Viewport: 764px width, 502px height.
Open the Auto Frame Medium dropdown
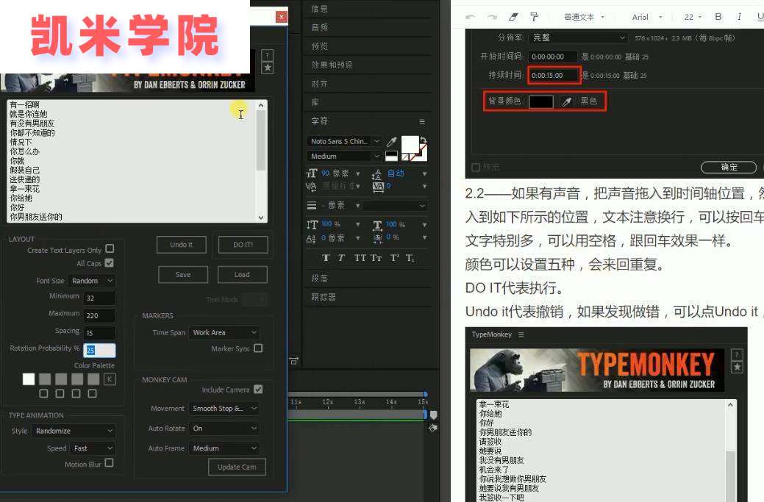click(224, 448)
